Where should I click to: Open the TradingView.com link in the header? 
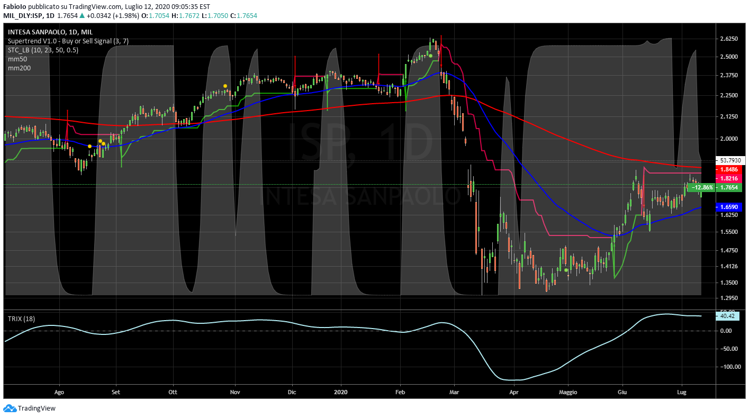[95, 7]
